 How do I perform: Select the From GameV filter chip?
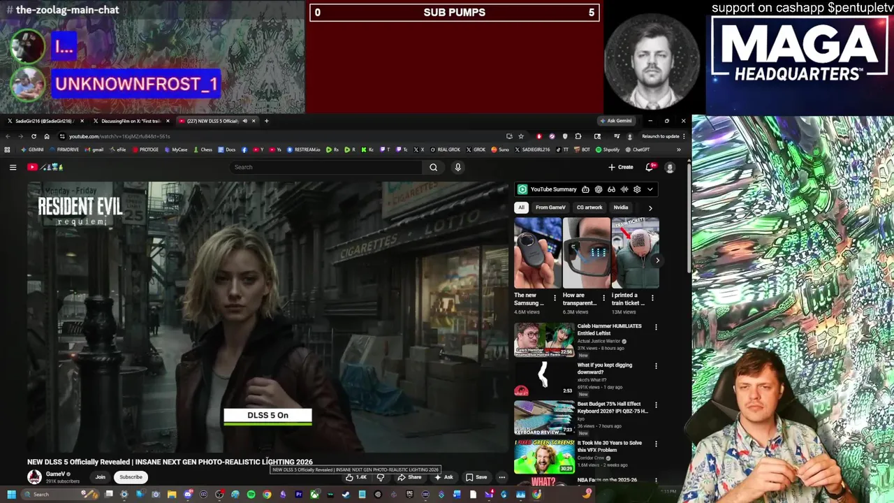[x=550, y=207]
